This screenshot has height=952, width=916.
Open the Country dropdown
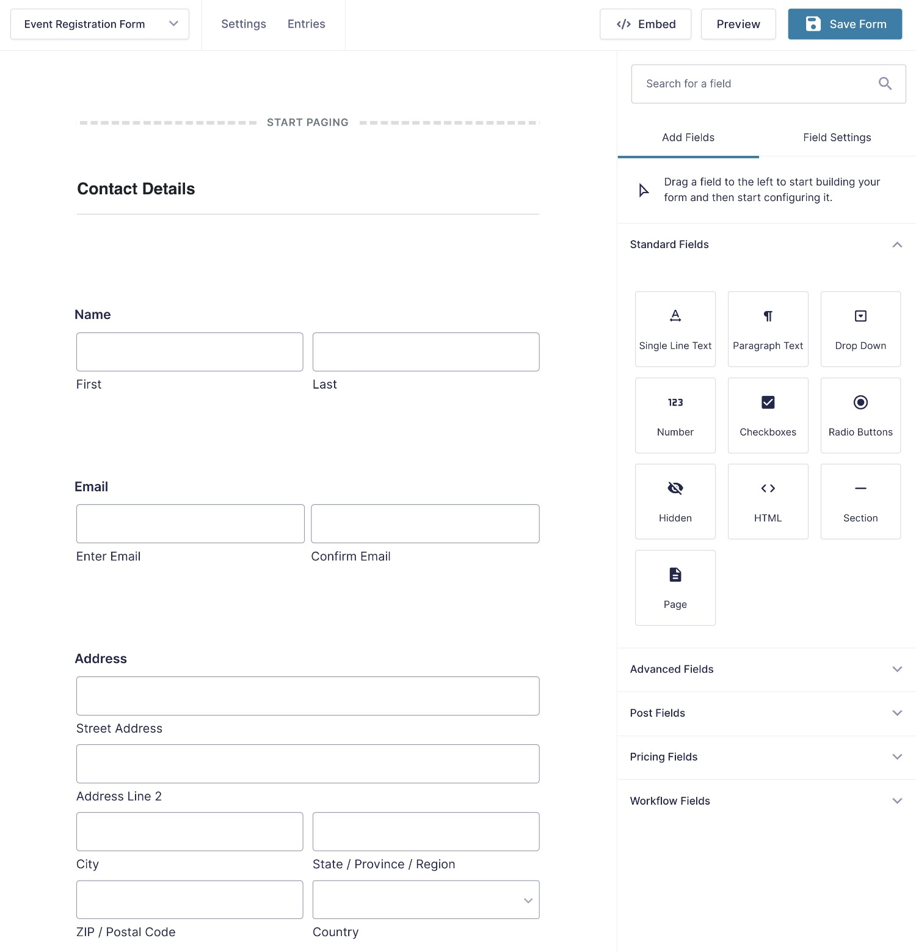coord(426,899)
